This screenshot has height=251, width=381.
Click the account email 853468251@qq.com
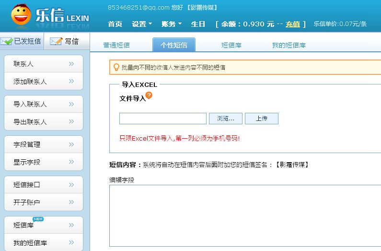139,8
